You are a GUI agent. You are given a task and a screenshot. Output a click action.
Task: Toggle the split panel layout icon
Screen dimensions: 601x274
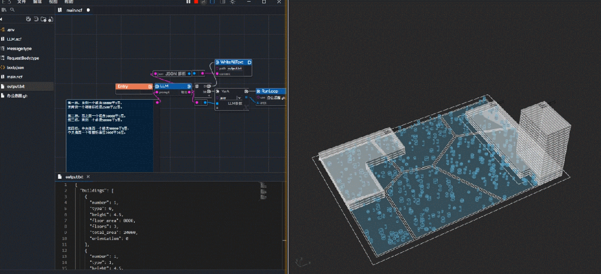pos(213,2)
